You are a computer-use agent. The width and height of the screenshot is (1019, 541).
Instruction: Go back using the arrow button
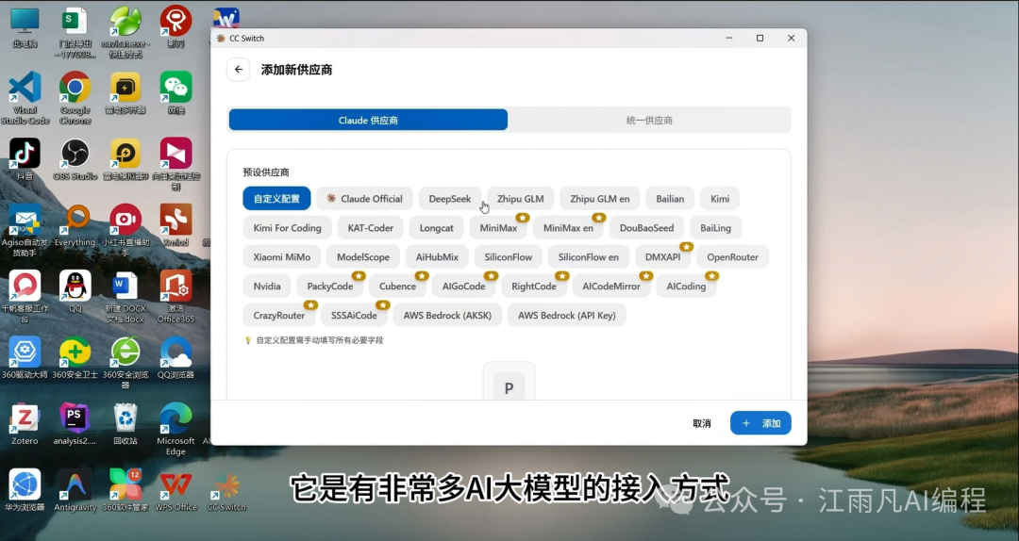pos(239,70)
